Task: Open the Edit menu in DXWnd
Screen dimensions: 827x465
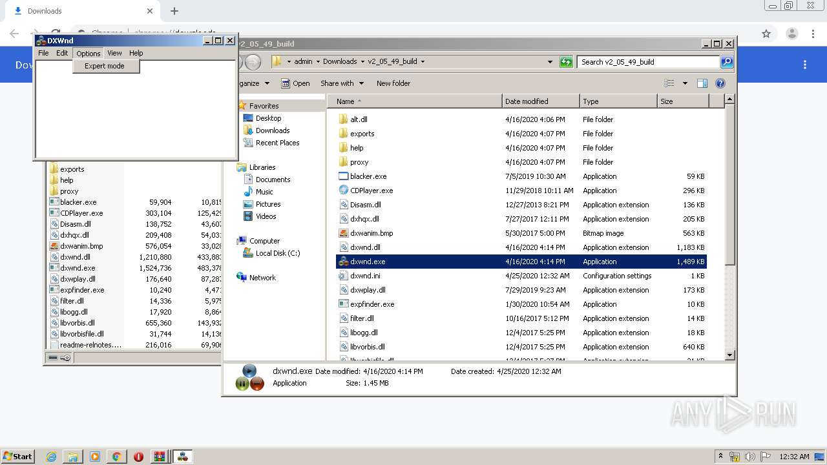Action: pyautogui.click(x=62, y=53)
